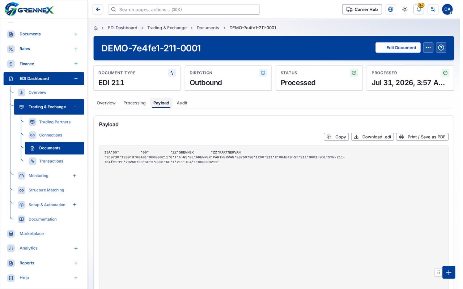This screenshot has height=289, width=463.
Task: Click the Status check icon
Action: pos(354,73)
